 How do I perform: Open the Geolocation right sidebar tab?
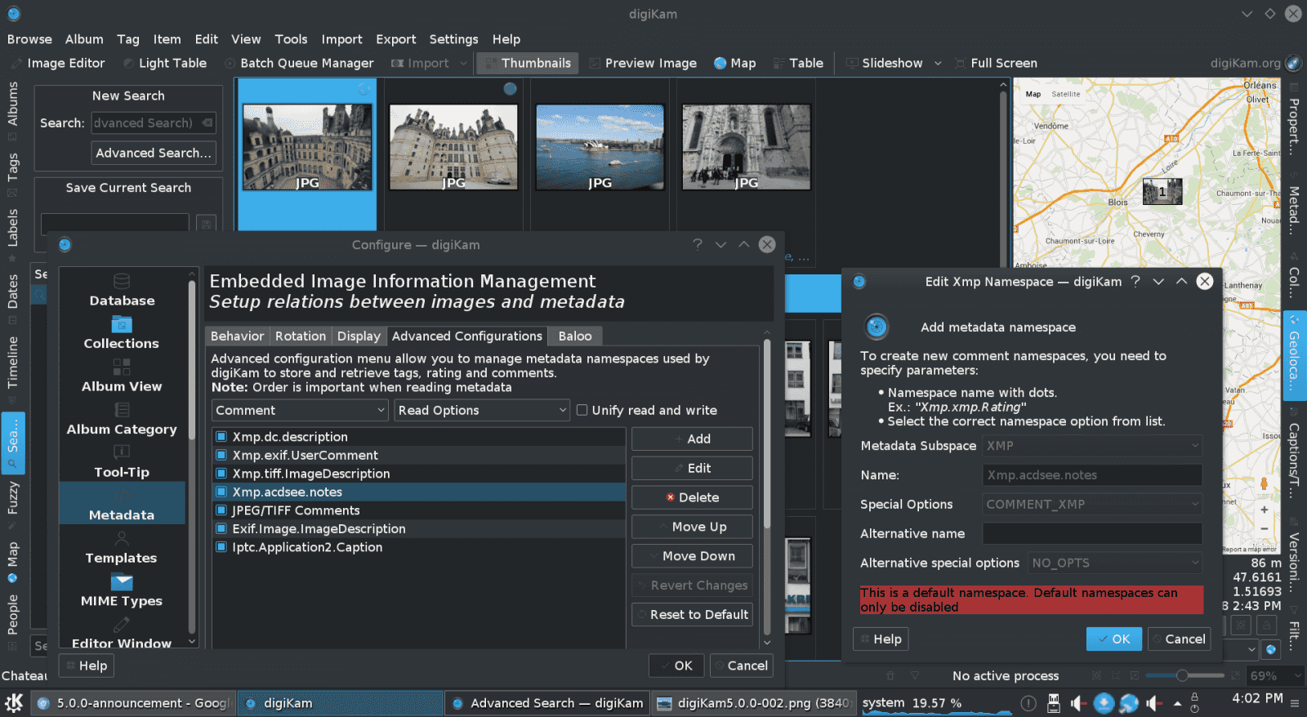pos(1294,356)
